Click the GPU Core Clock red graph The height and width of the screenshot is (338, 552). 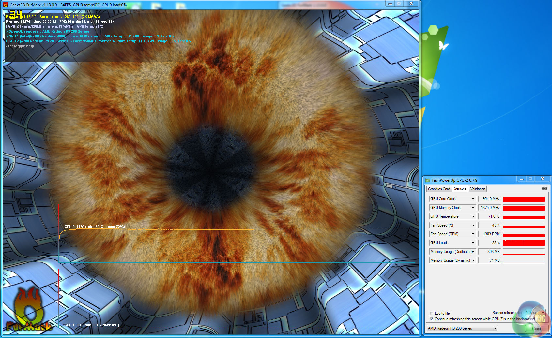coord(524,199)
